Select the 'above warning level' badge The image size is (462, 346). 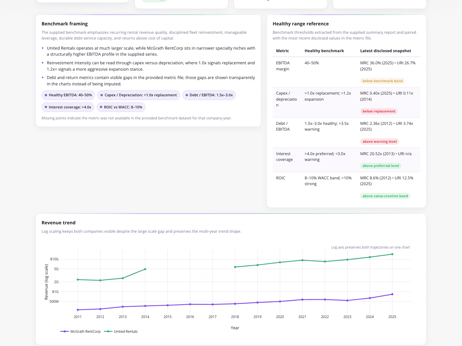pos(379,142)
